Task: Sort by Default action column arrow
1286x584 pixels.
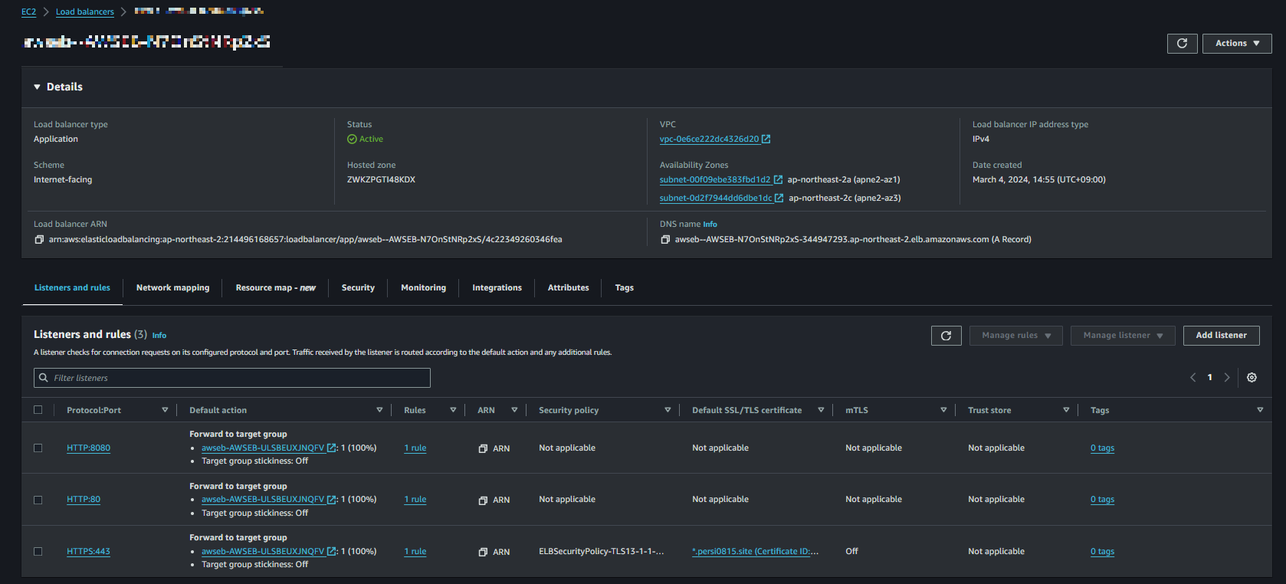Action: pos(379,410)
